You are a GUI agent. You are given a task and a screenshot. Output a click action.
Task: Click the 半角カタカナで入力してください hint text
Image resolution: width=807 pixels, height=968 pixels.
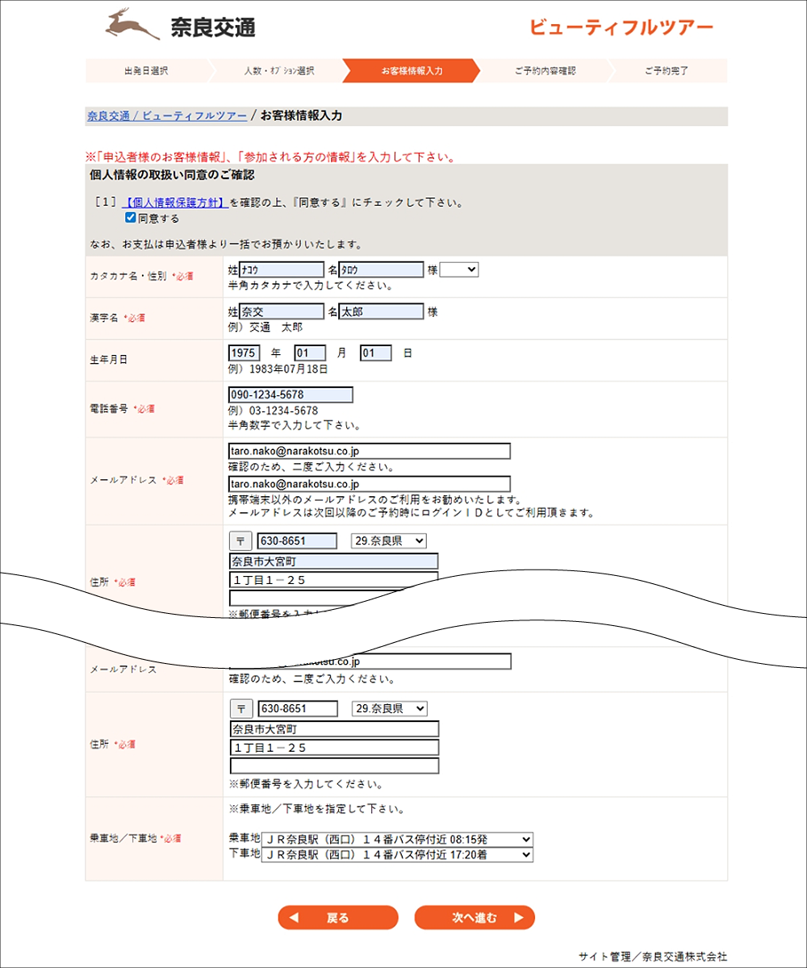click(311, 286)
